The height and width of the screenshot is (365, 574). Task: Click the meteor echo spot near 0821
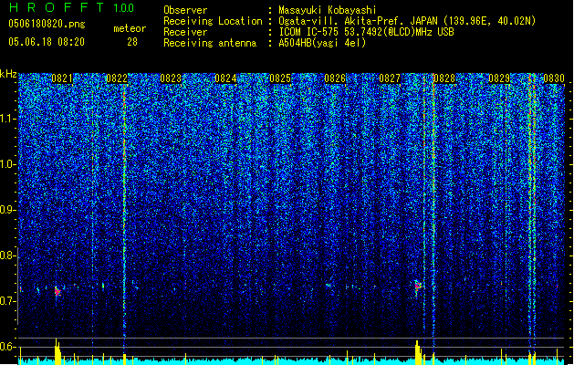point(57,291)
